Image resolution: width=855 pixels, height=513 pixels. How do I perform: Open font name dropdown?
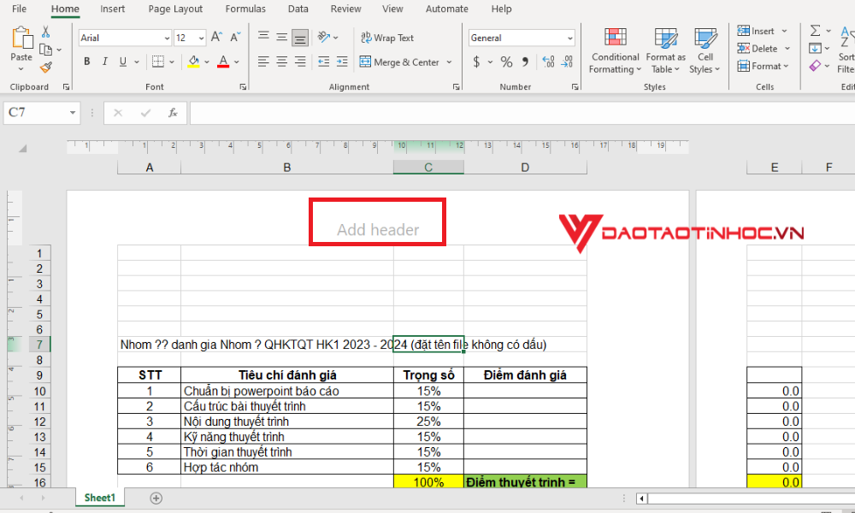coord(167,38)
